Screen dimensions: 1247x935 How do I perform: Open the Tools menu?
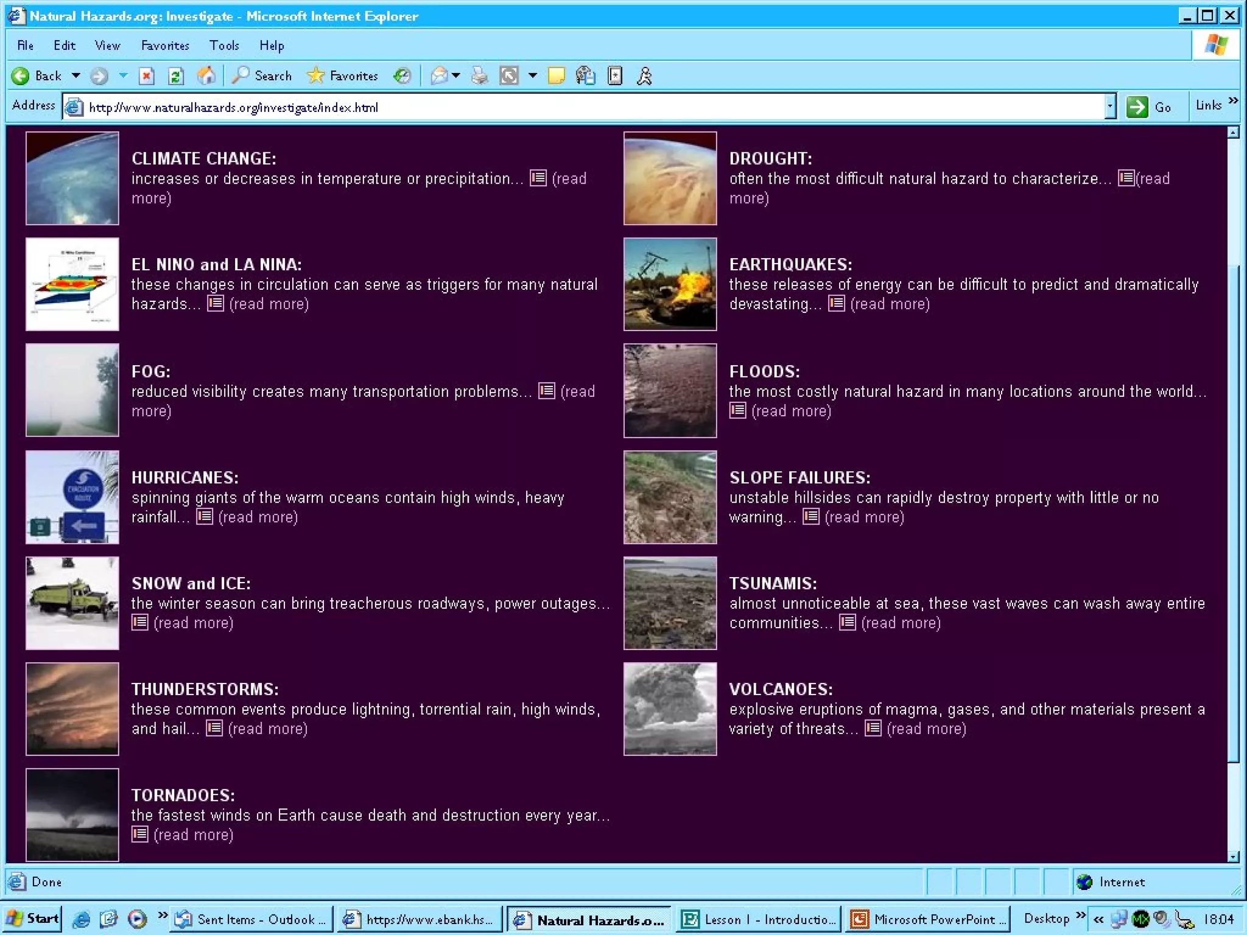click(224, 46)
